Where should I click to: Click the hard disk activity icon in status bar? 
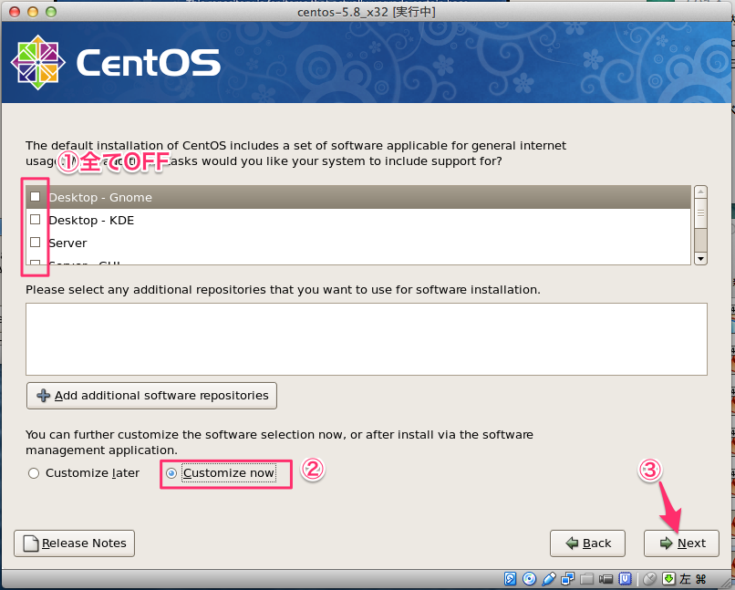(x=511, y=579)
